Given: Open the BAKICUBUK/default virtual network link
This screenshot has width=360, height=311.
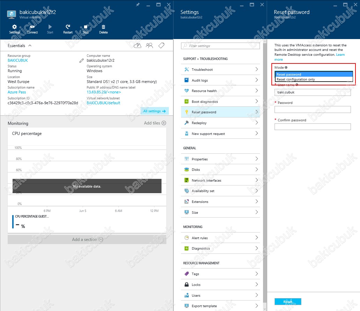Looking at the screenshot, I should (103, 103).
